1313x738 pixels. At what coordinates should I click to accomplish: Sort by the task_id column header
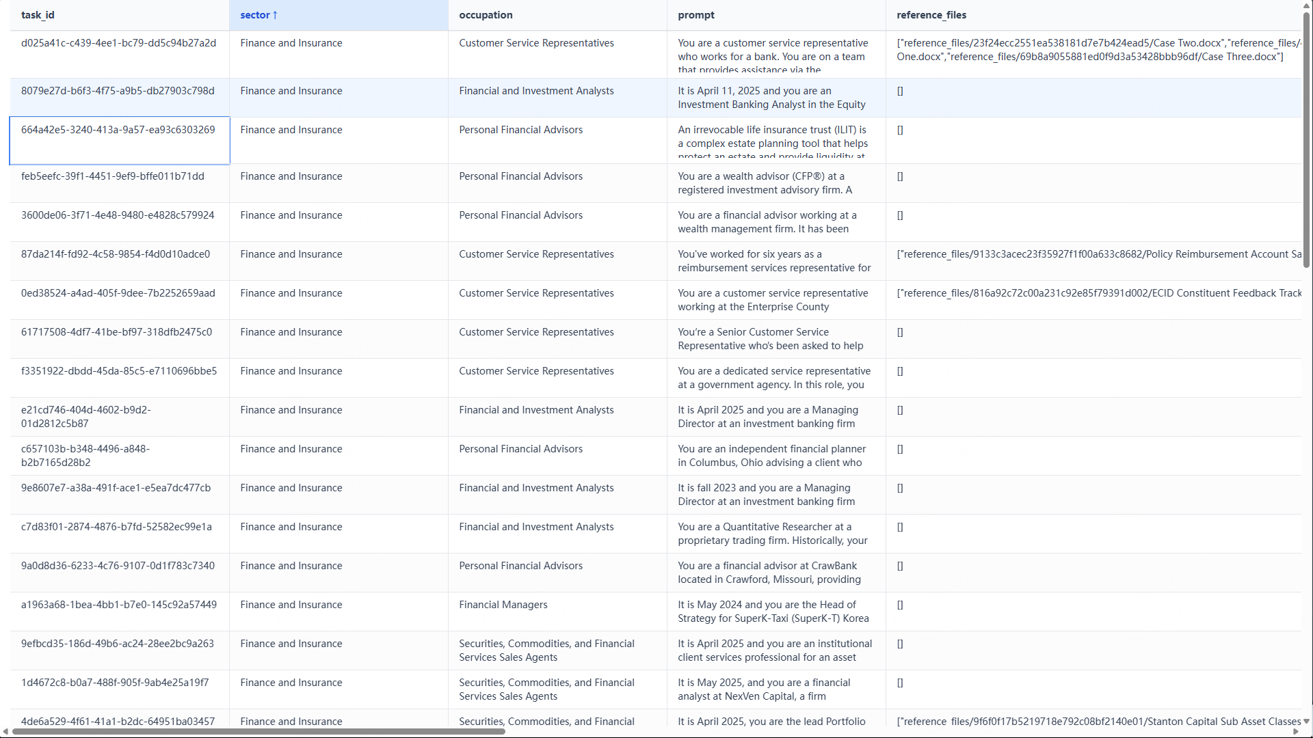38,15
